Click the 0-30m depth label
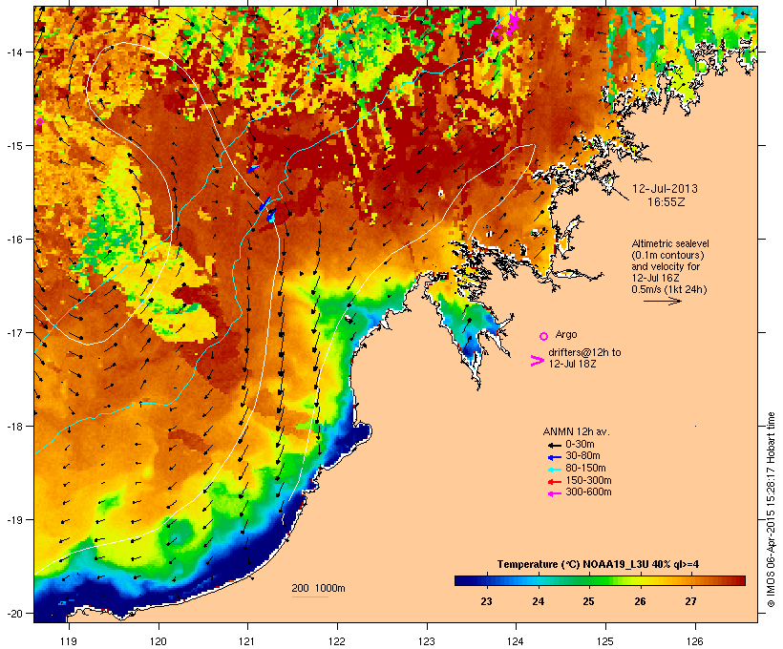The width and height of the screenshot is (783, 649). tap(580, 445)
